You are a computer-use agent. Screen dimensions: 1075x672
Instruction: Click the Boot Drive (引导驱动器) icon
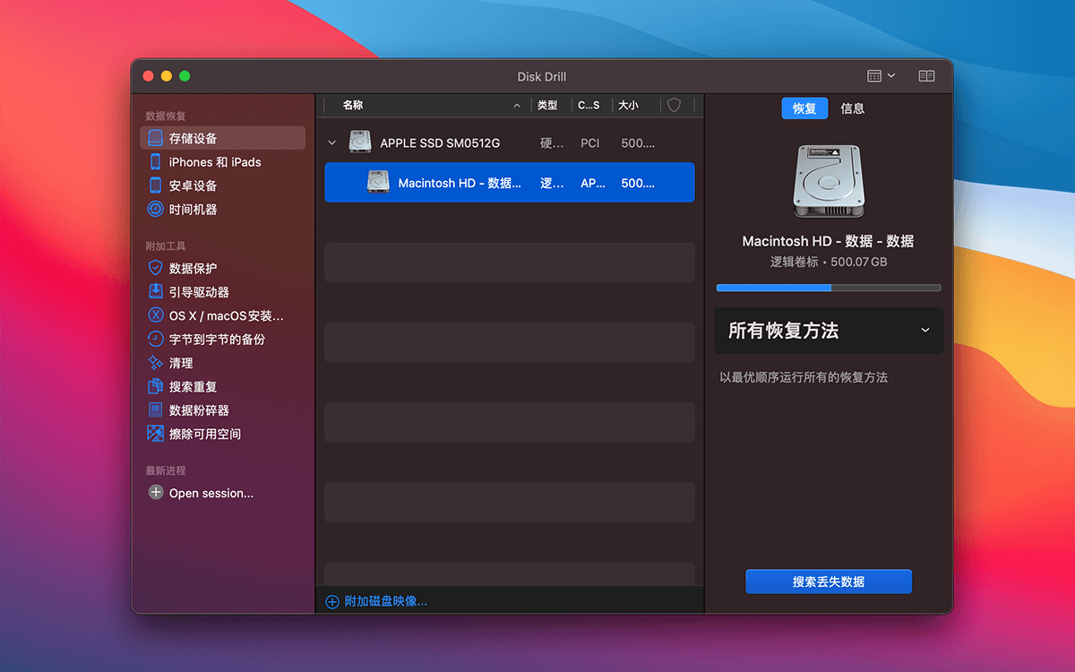[x=155, y=292]
